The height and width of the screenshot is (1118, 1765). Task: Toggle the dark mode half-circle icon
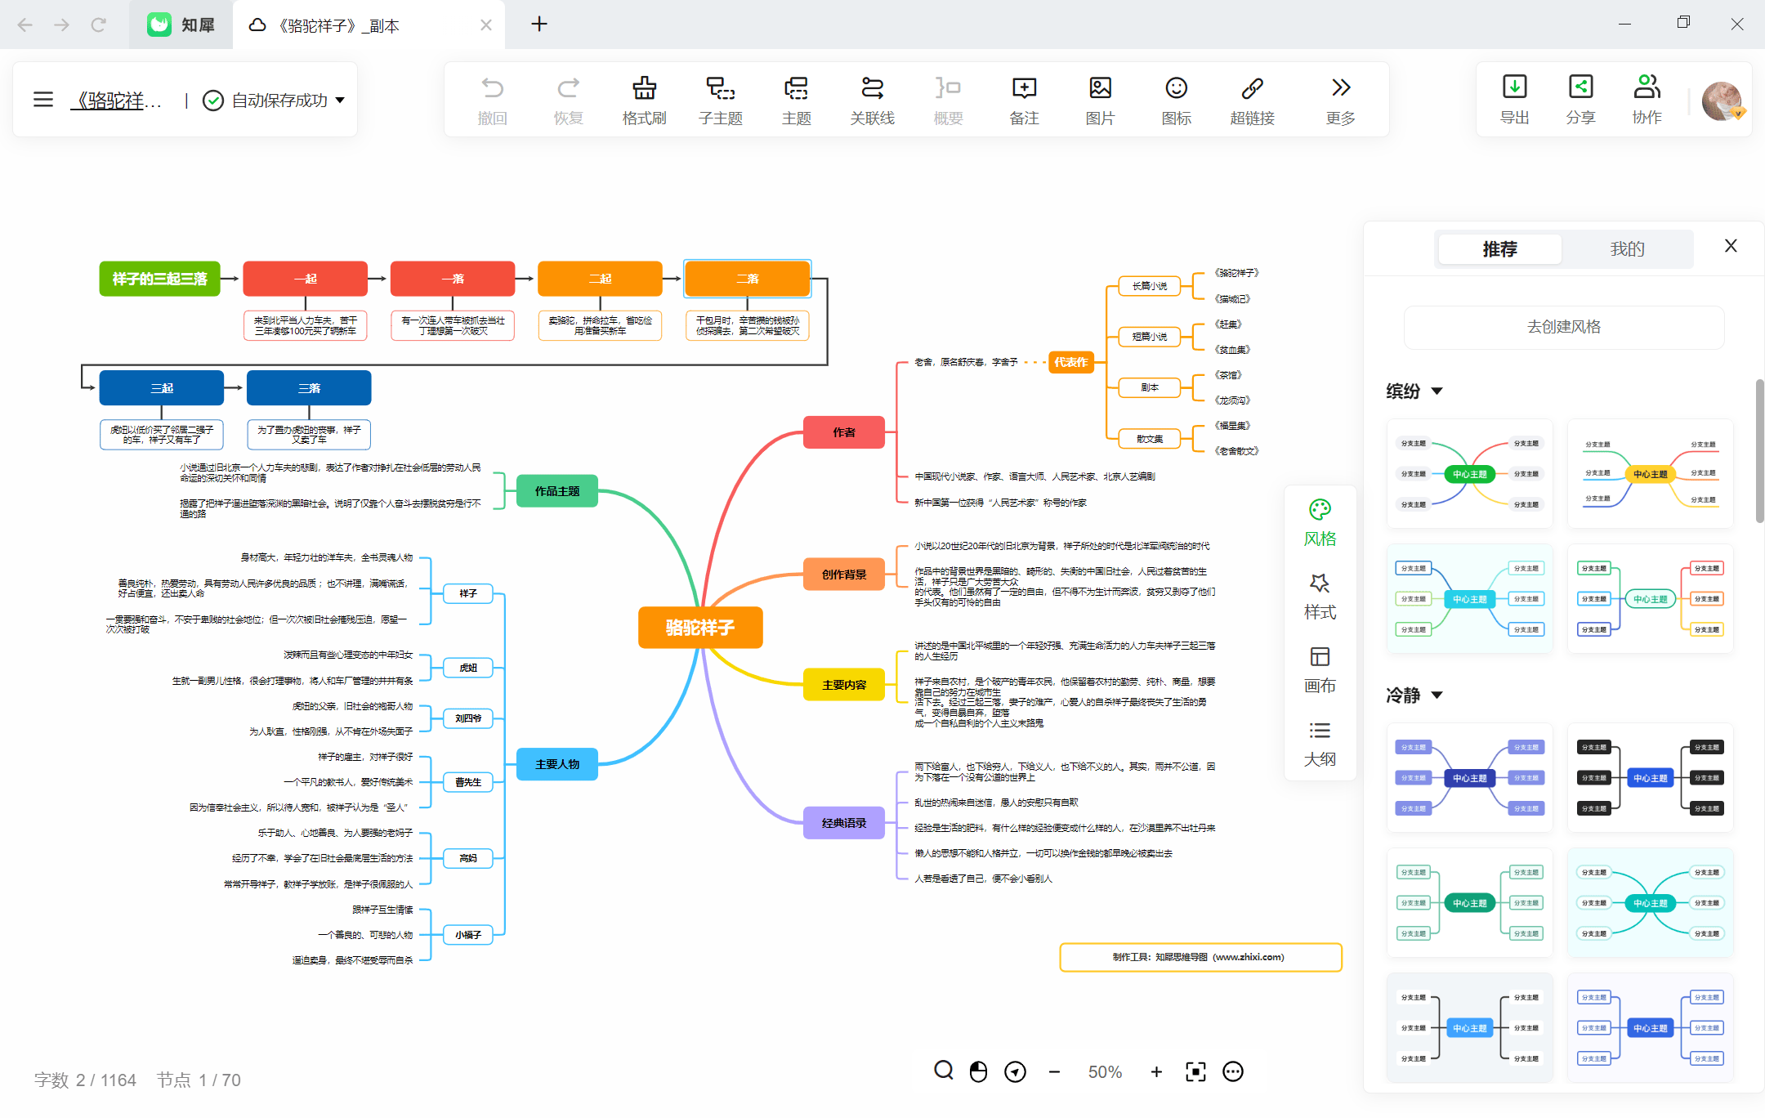coord(978,1071)
